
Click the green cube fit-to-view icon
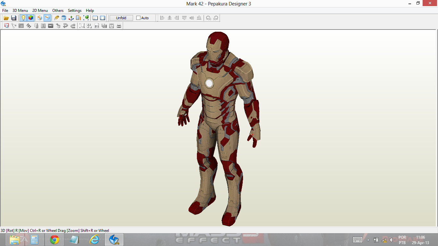(86, 18)
